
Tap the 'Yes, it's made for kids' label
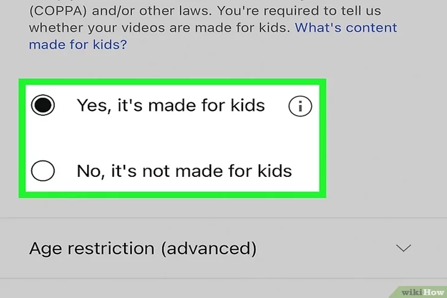click(171, 105)
